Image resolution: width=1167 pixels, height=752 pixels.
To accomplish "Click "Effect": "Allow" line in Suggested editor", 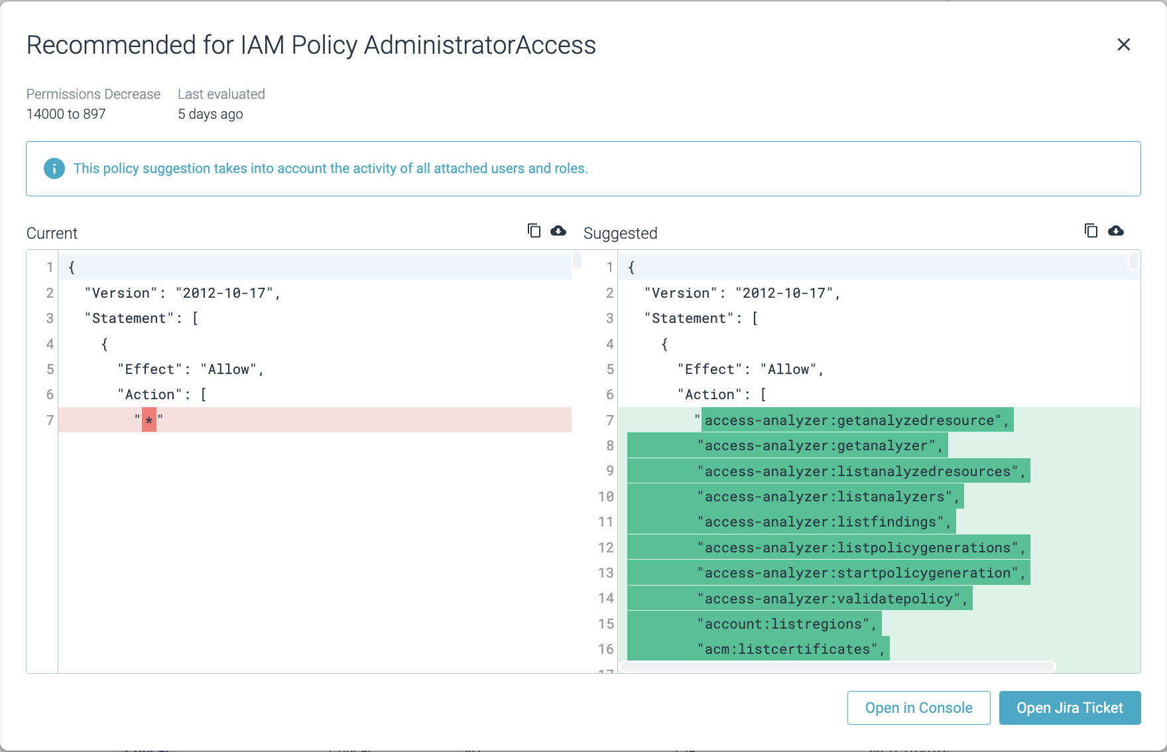I will (x=879, y=369).
